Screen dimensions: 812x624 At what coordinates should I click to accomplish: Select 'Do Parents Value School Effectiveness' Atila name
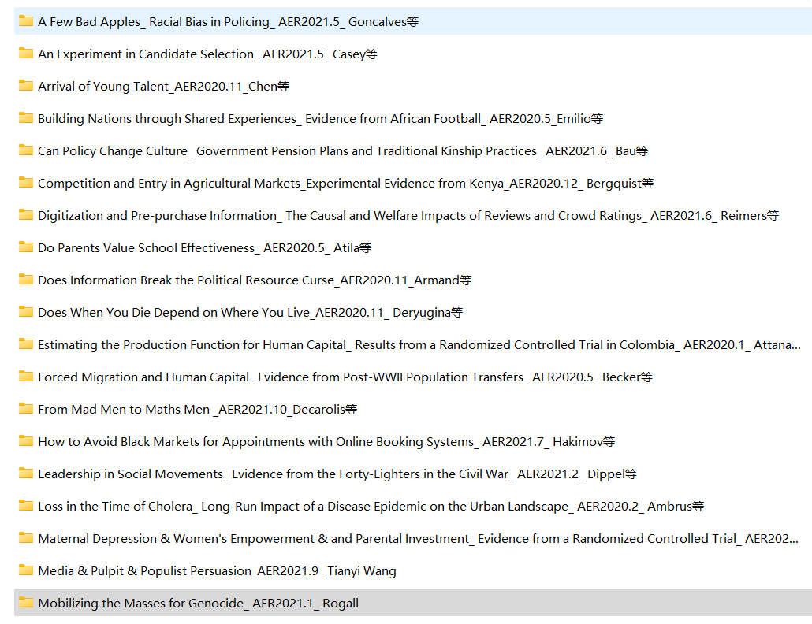point(204,248)
